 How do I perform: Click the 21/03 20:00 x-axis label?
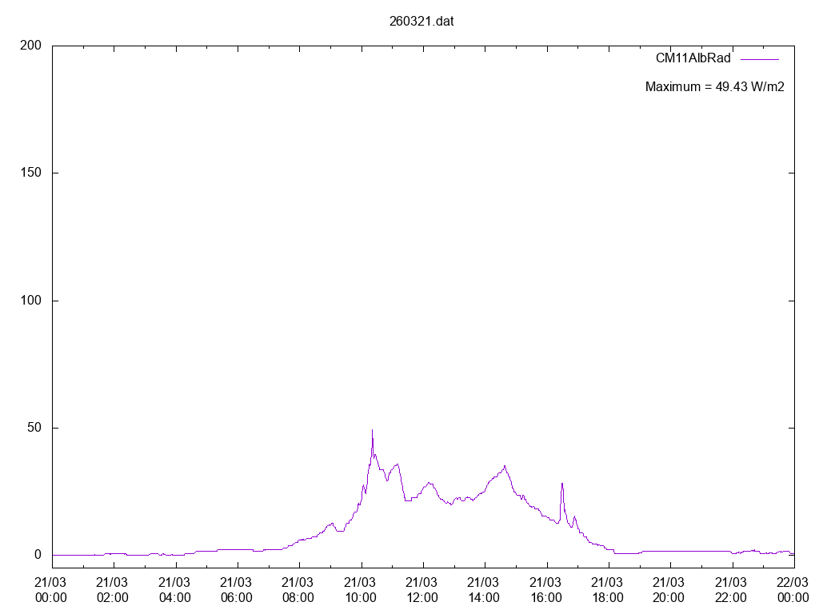[670, 590]
